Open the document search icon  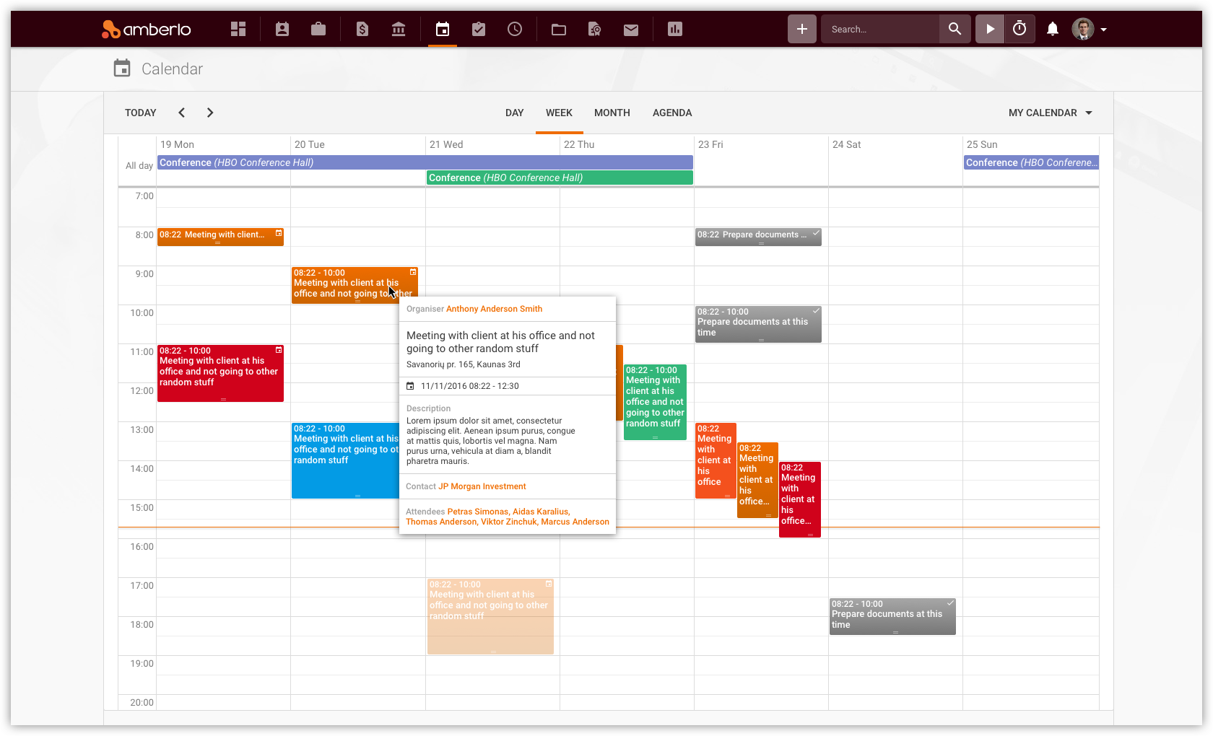point(595,29)
